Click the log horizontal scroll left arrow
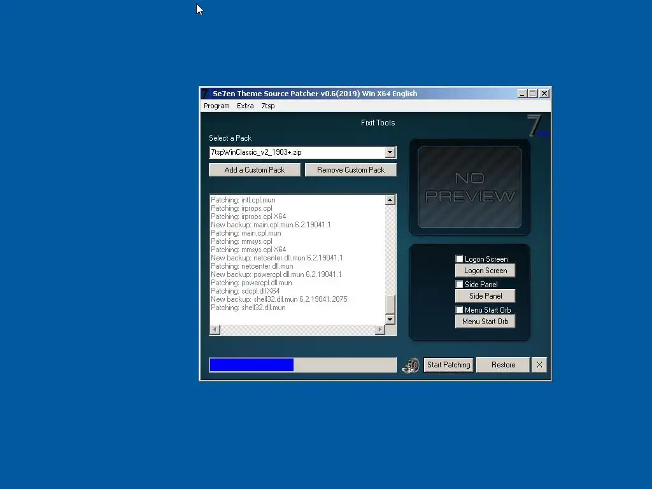This screenshot has height=489, width=652. (215, 330)
